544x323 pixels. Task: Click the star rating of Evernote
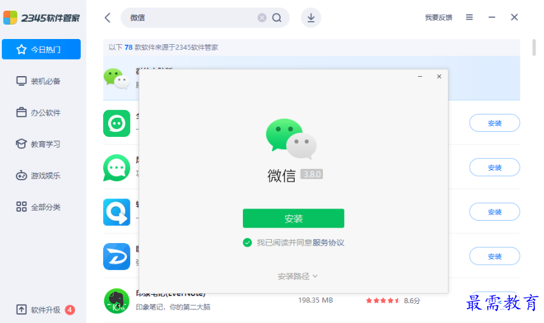pyautogui.click(x=383, y=301)
